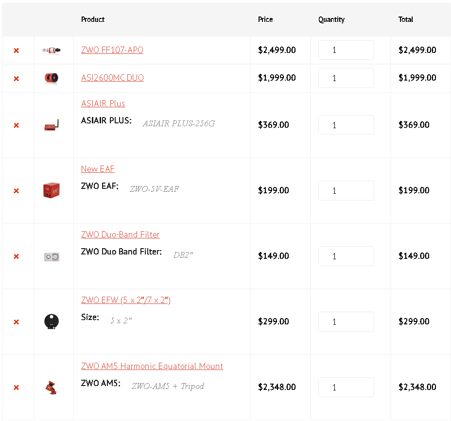Edit quantity field for ZWO FF107-APO

(x=346, y=50)
